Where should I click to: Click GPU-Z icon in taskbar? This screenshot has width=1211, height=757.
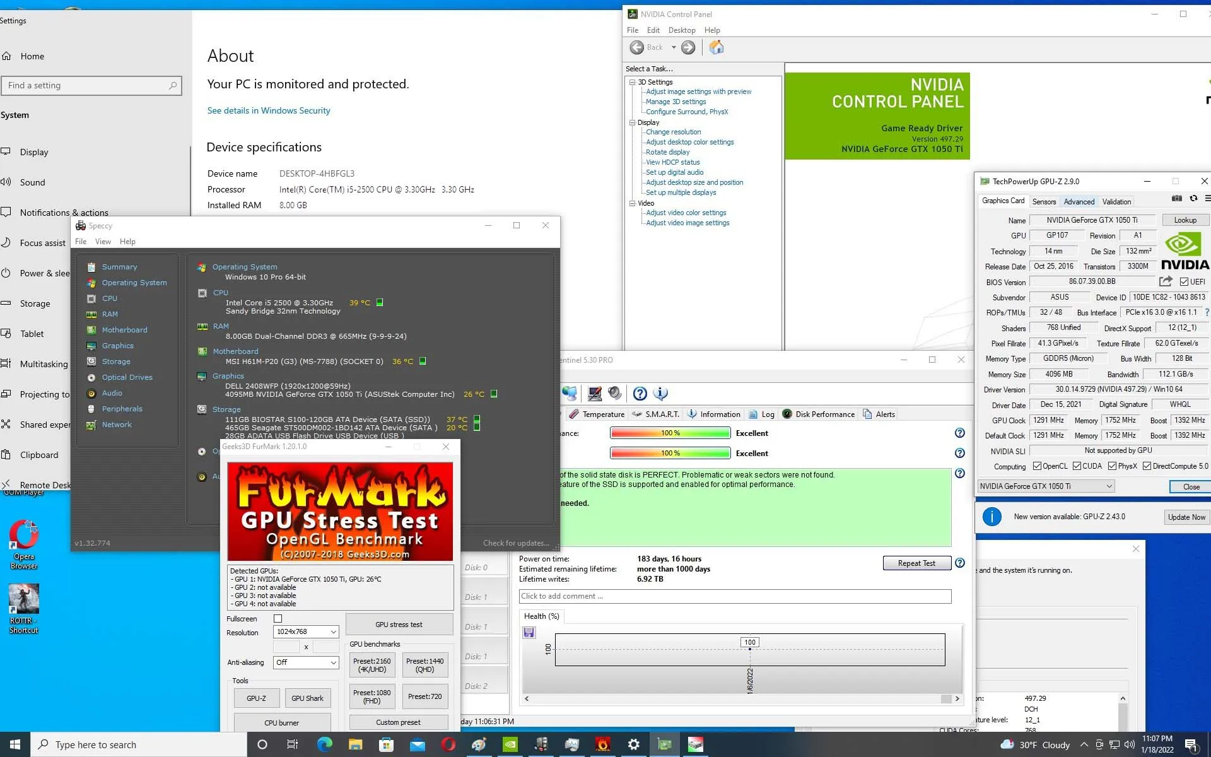tap(665, 744)
